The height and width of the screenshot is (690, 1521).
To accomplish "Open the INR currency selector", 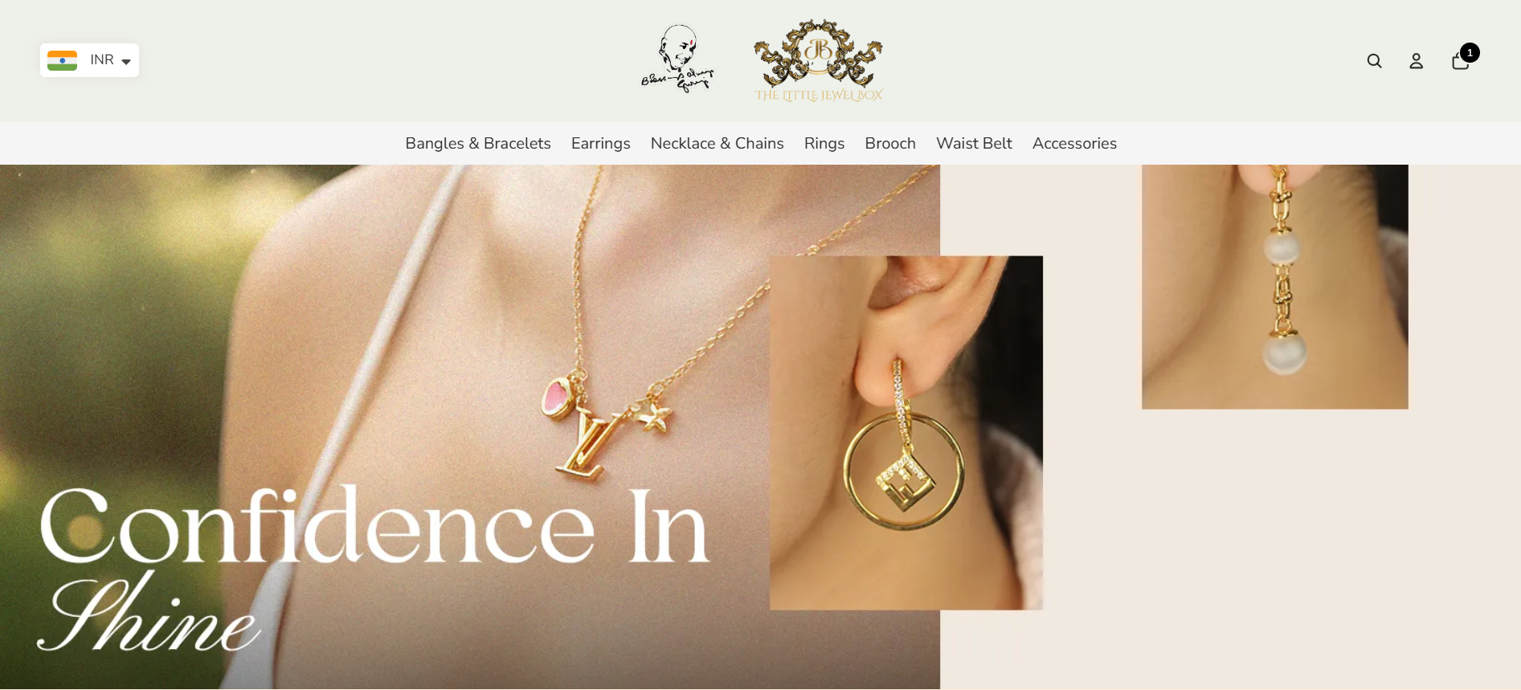I will 89,60.
